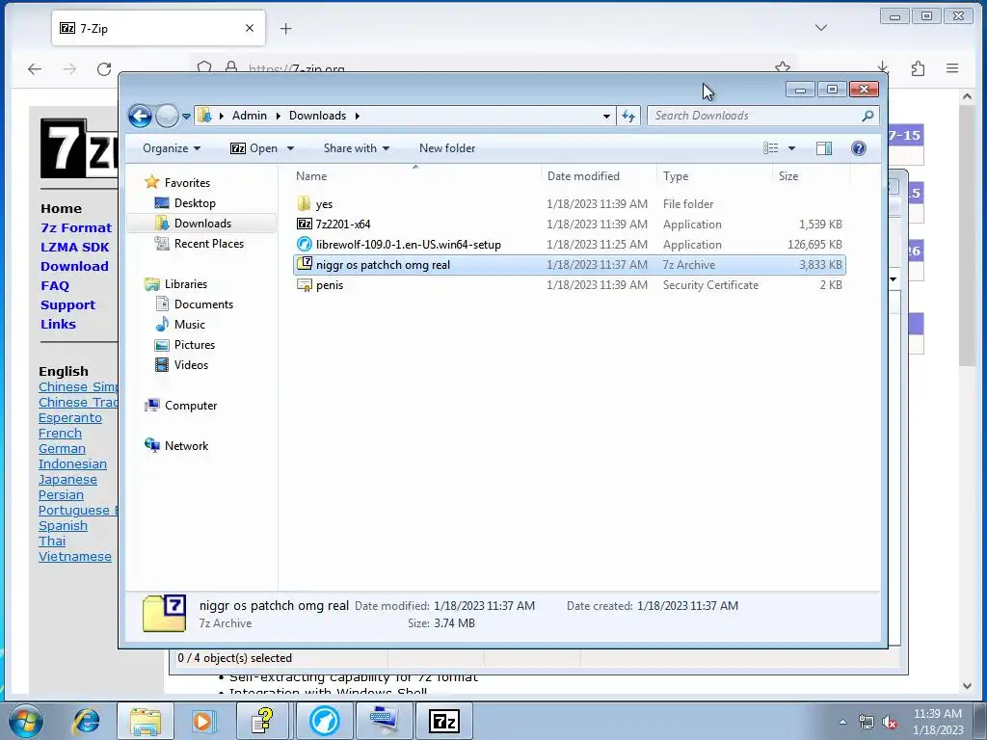Image resolution: width=987 pixels, height=740 pixels.
Task: Click the large 7z archive icon in details pane
Action: coord(164,613)
